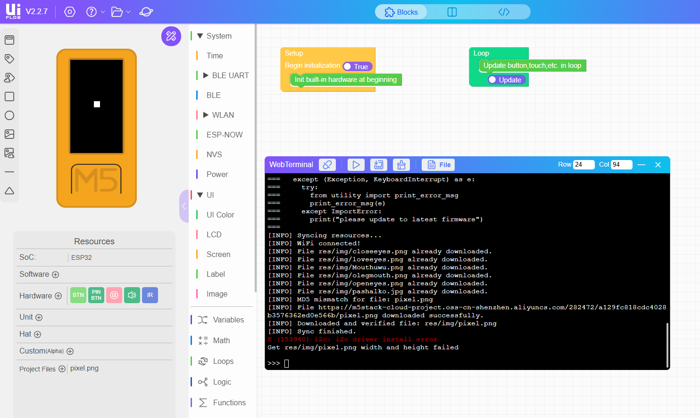Click the link/connect icon in WebTerminal

(327, 165)
